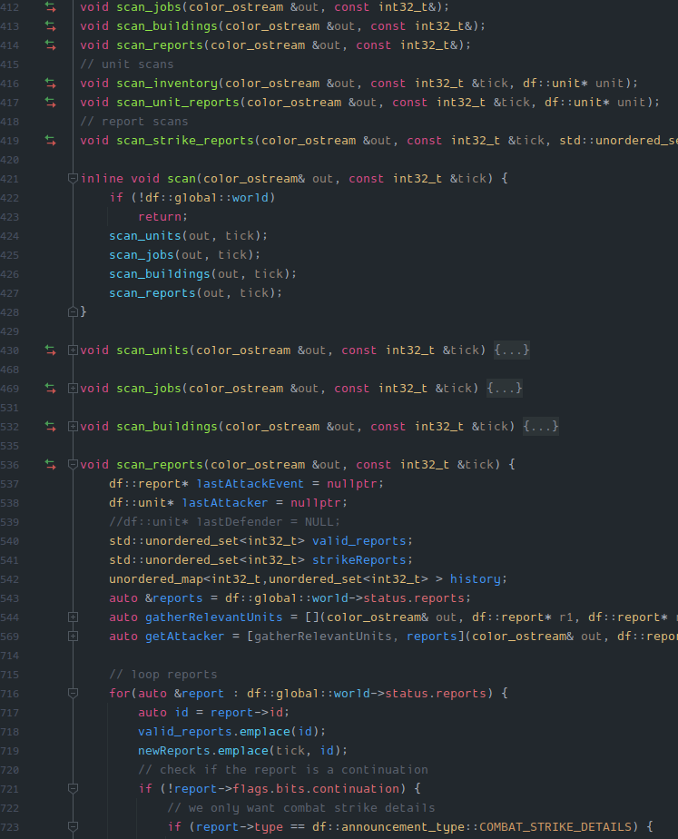Click gutter navigation icon on line 413

click(x=50, y=25)
